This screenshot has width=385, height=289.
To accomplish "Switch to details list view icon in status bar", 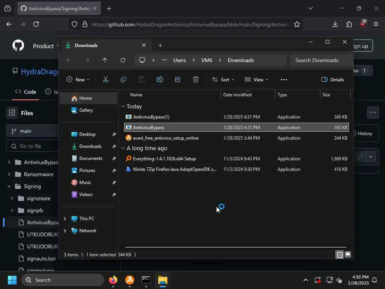I will (340, 255).
